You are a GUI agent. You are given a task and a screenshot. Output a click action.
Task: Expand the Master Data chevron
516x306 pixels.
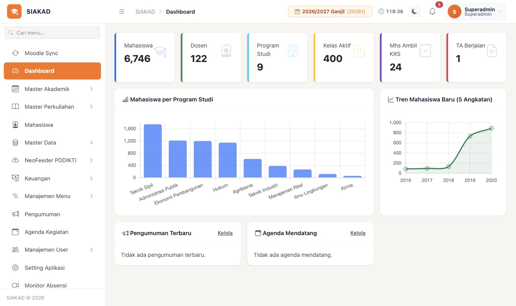[92, 143]
